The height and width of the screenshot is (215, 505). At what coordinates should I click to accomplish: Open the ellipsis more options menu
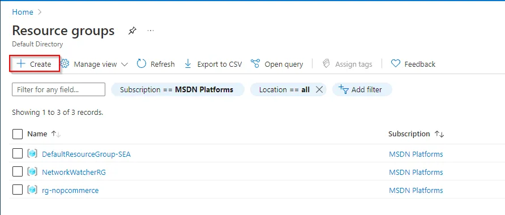pos(151,31)
